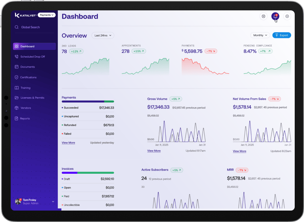Image resolution: width=304 pixels, height=222 pixels.
Task: Open the Payments product dropdown
Action: point(47,15)
